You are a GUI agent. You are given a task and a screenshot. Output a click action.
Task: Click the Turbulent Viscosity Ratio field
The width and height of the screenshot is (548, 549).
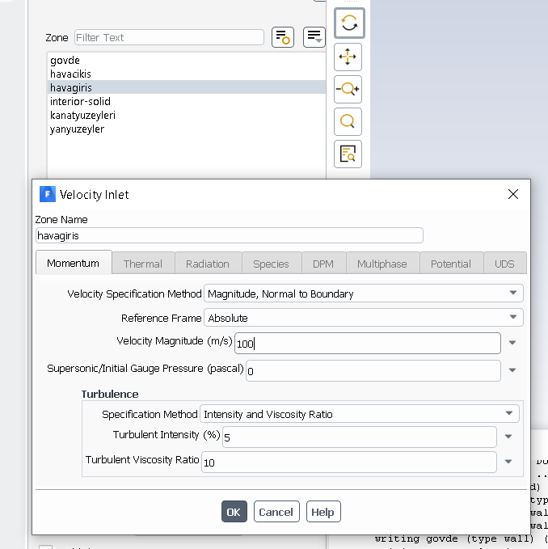click(349, 462)
